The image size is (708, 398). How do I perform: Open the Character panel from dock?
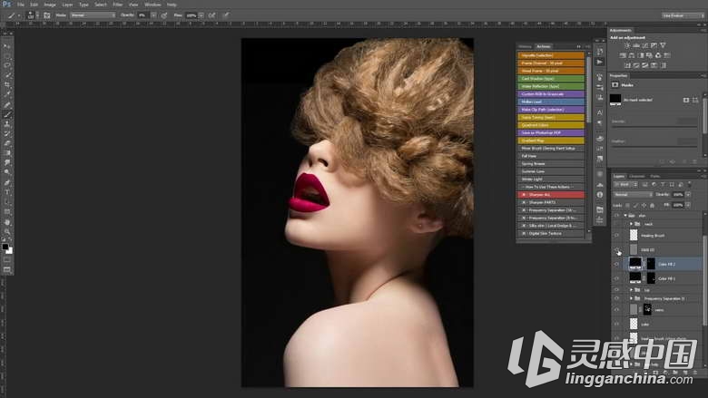pyautogui.click(x=600, y=112)
